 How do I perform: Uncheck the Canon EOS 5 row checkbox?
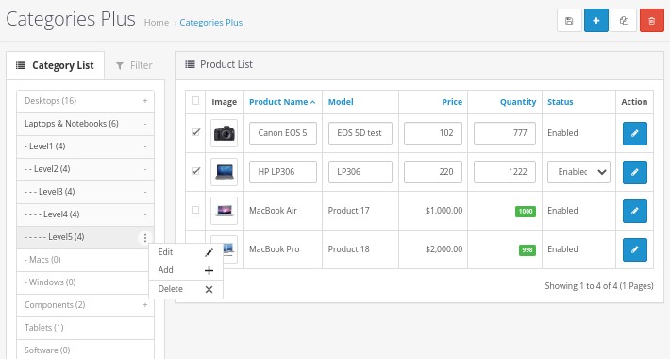[195, 132]
